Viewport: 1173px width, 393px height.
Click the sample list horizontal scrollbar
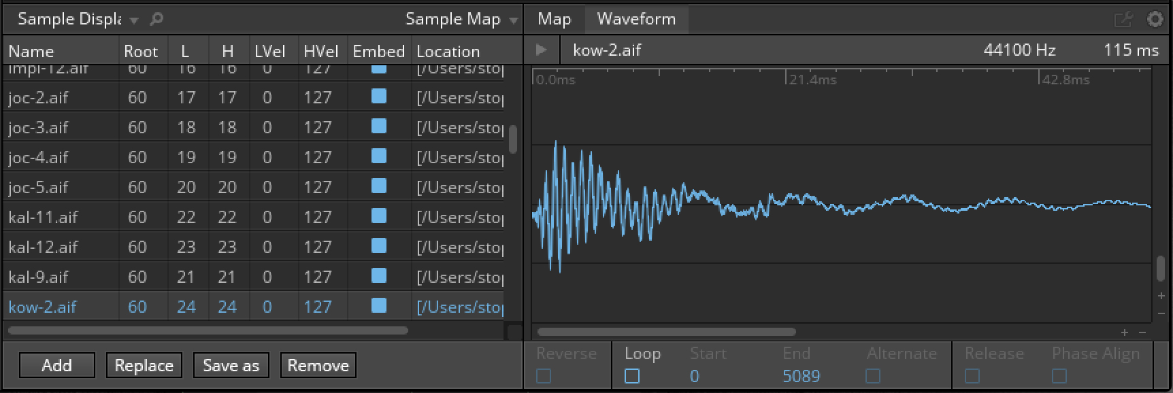[x=208, y=330]
